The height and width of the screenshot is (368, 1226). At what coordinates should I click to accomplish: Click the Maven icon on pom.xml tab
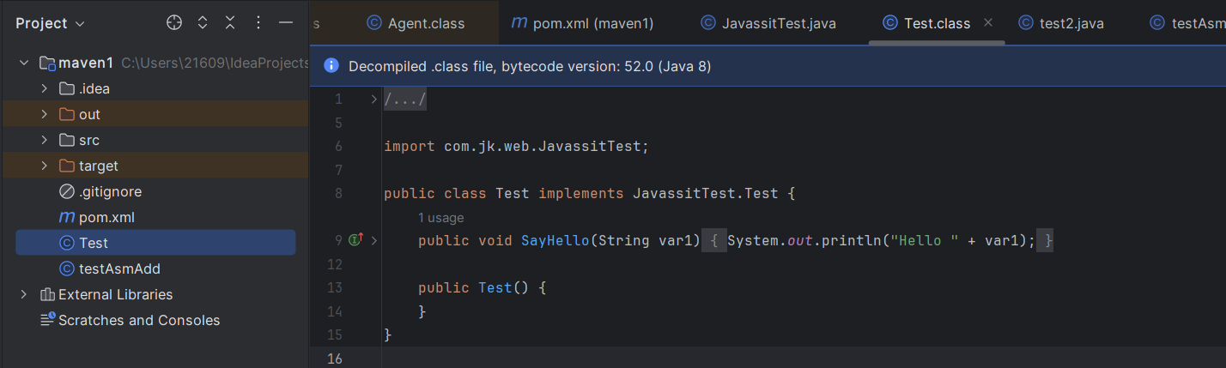(x=519, y=23)
